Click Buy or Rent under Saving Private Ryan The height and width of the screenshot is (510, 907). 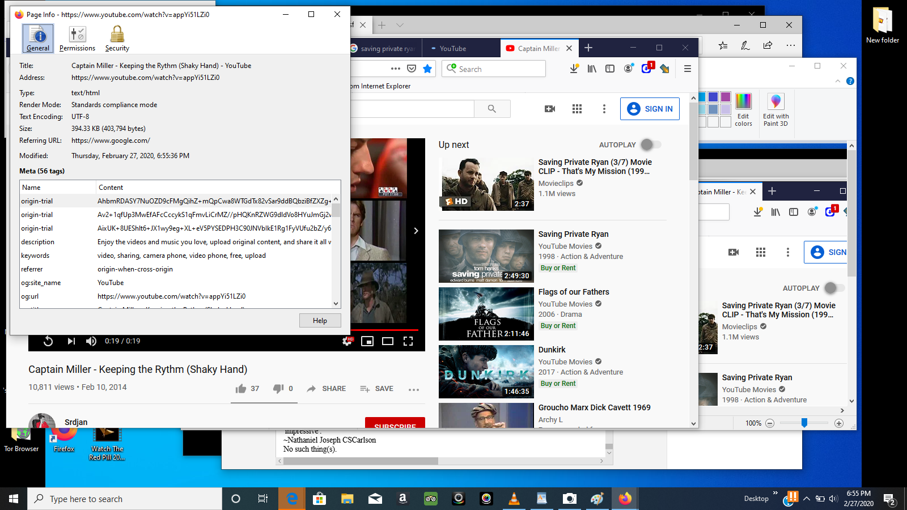558,268
